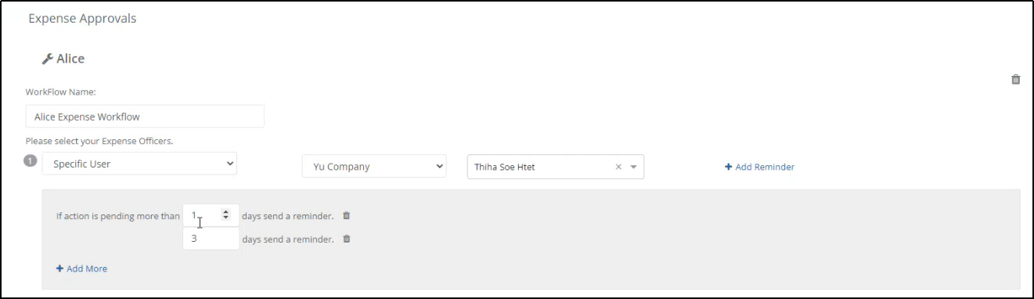1034x299 pixels.
Task: Click the Alice section title text
Action: coord(70,59)
